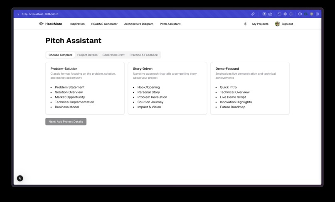Screen dimensions: 335x202
Task: Click the 'Technical Implementation' bullet item
Action: click(x=74, y=102)
